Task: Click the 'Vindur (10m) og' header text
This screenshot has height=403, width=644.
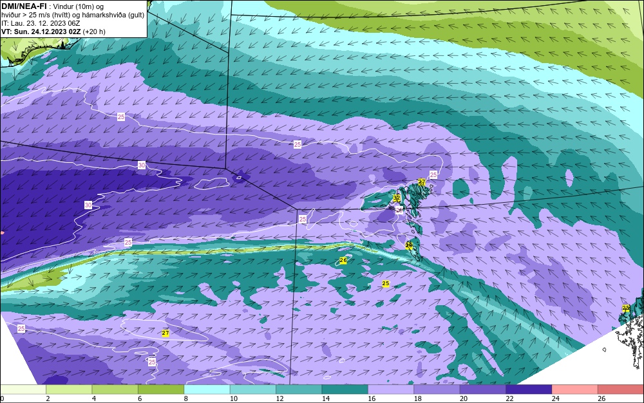Action: tap(79, 6)
